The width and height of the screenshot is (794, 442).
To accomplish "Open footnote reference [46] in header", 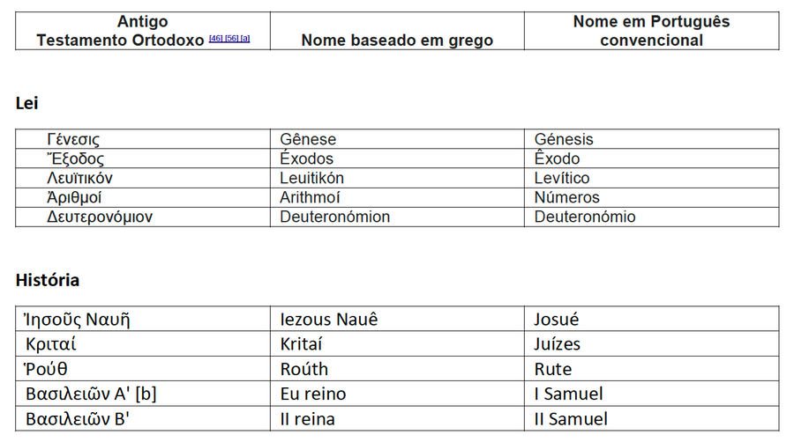I will pyautogui.click(x=216, y=39).
